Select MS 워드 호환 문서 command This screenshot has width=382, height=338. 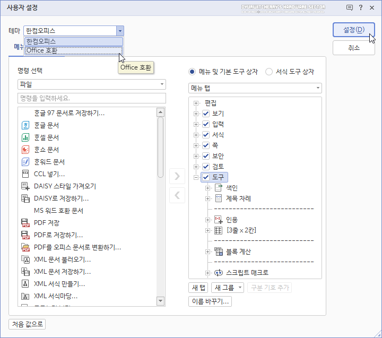point(58,211)
